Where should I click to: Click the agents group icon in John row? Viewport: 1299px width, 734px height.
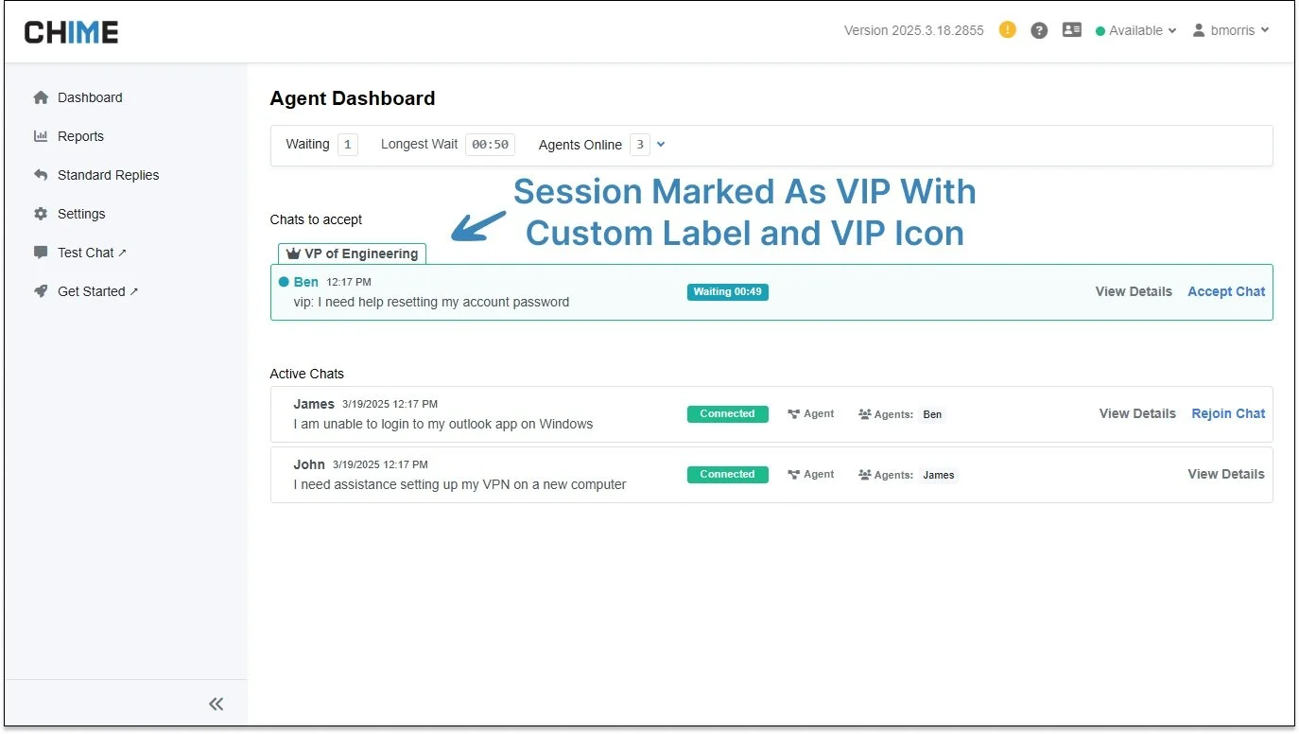[865, 475]
